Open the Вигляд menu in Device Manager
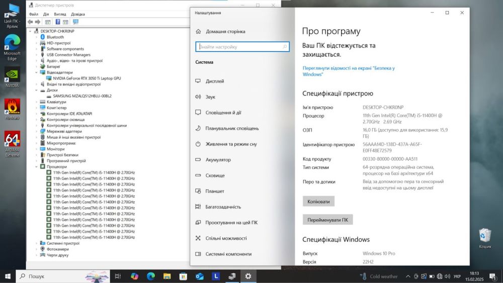503x283 pixels. pos(60,14)
